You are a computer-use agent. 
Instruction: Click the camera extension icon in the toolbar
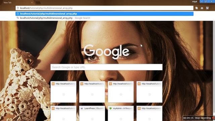(202, 8)
